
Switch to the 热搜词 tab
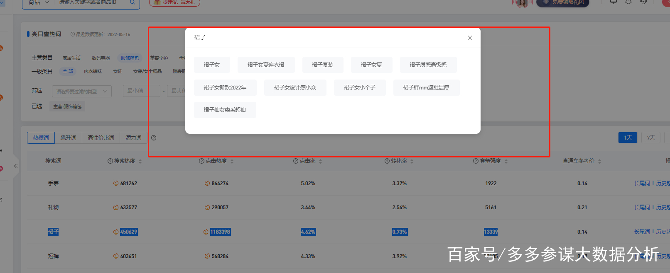(x=41, y=138)
